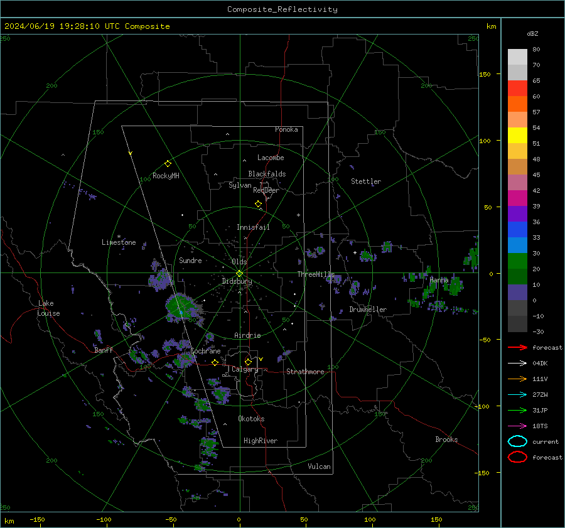Click the HighRiver label
The width and height of the screenshot is (565, 528).
coord(261,441)
